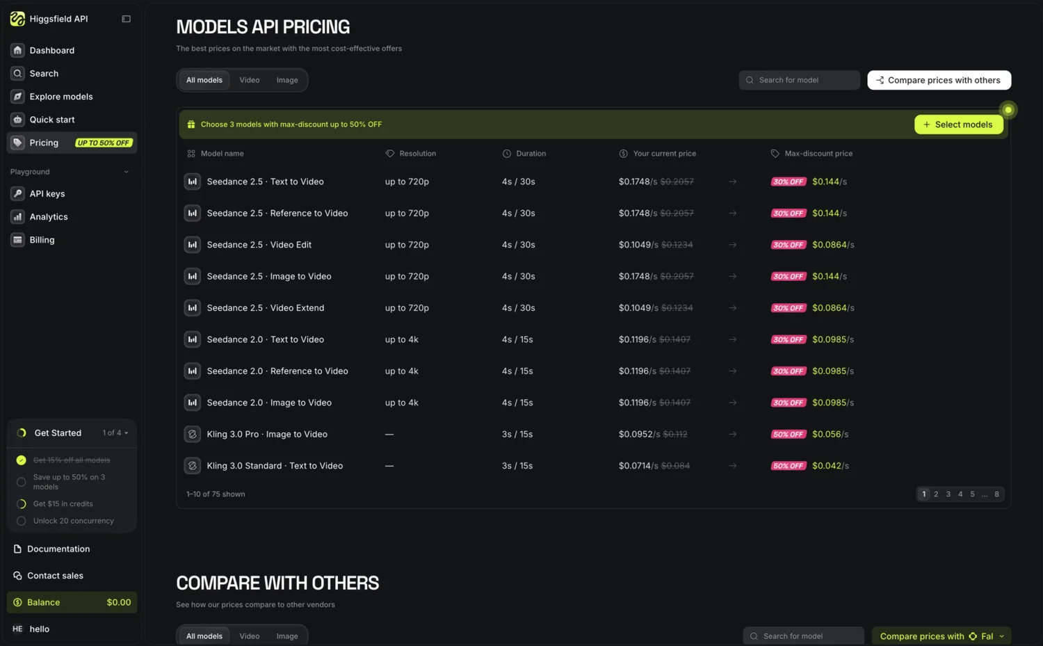
Task: Click the 'Search for model' field in compare section
Action: click(803, 636)
